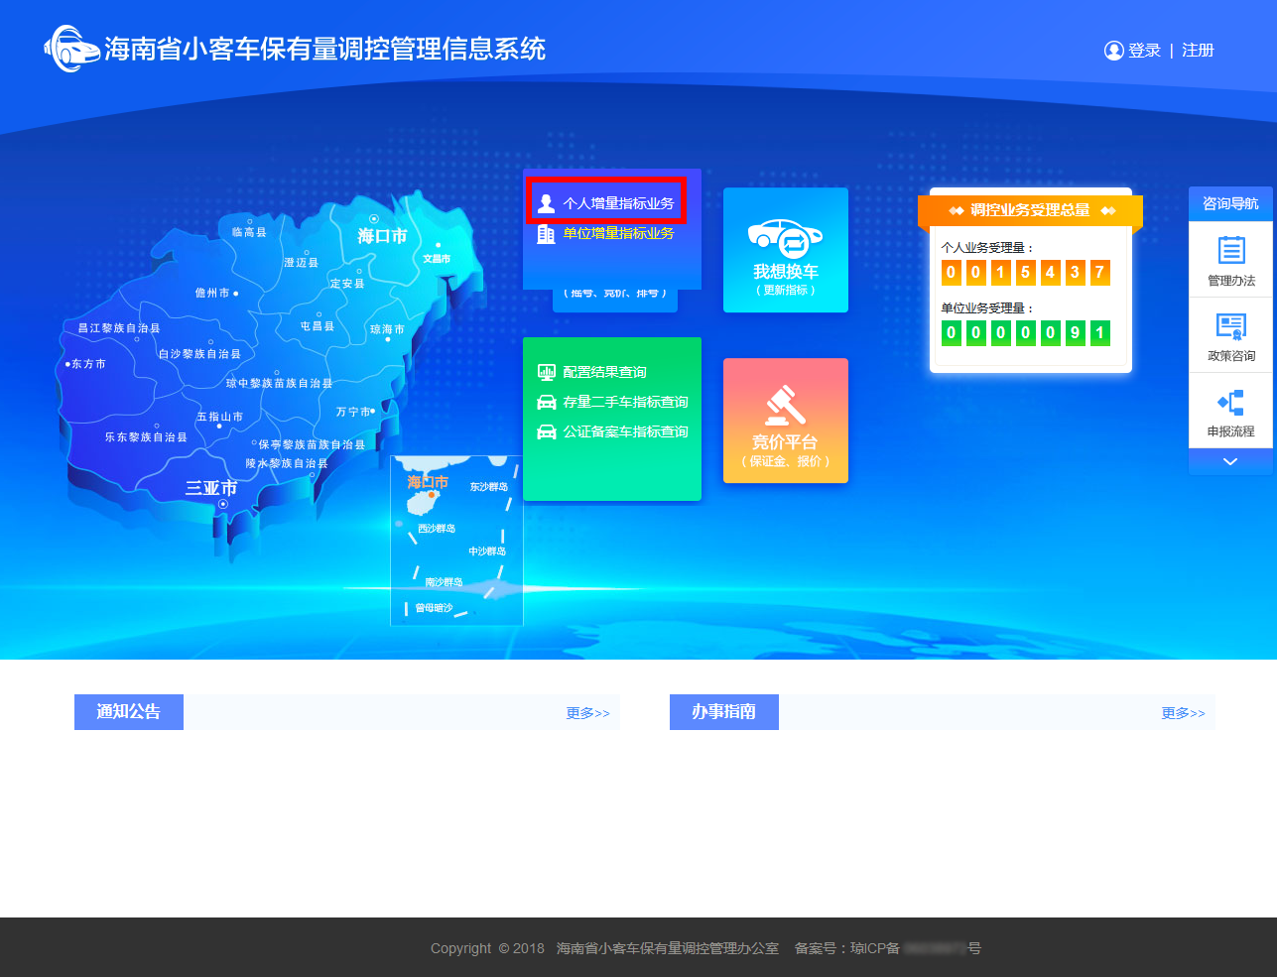Open 公证备案车指标查询

coord(625,431)
